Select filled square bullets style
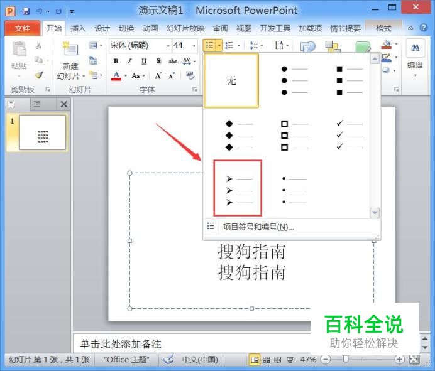 pos(349,80)
